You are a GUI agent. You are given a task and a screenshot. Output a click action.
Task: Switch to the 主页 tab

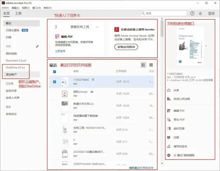pos(6,13)
